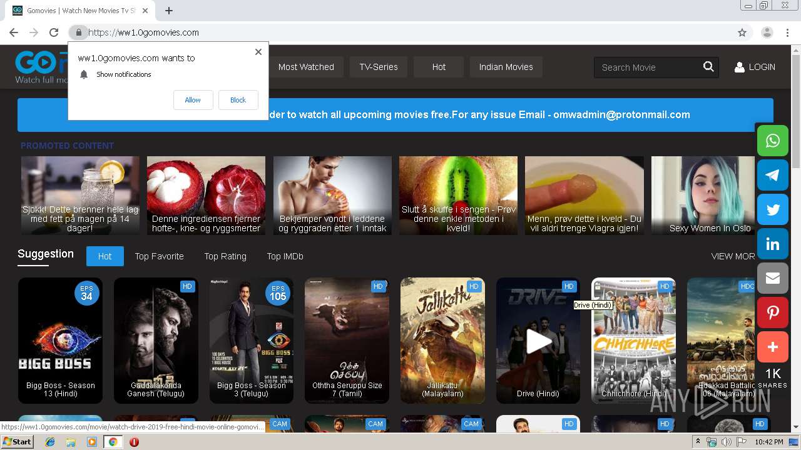Show hidden tray icons arrow
The width and height of the screenshot is (801, 450).
pyautogui.click(x=698, y=442)
